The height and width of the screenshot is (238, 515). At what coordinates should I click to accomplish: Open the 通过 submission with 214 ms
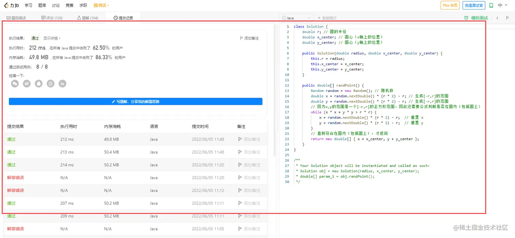point(11,165)
